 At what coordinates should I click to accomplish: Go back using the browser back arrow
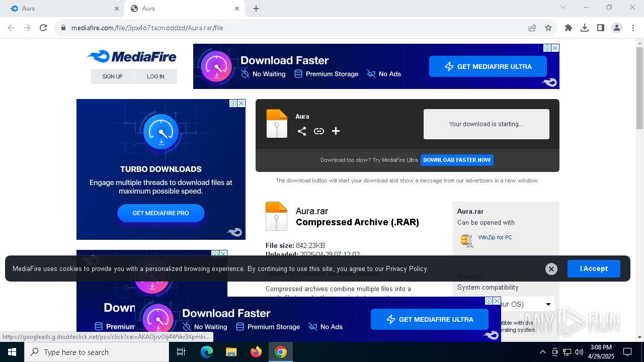tap(11, 28)
